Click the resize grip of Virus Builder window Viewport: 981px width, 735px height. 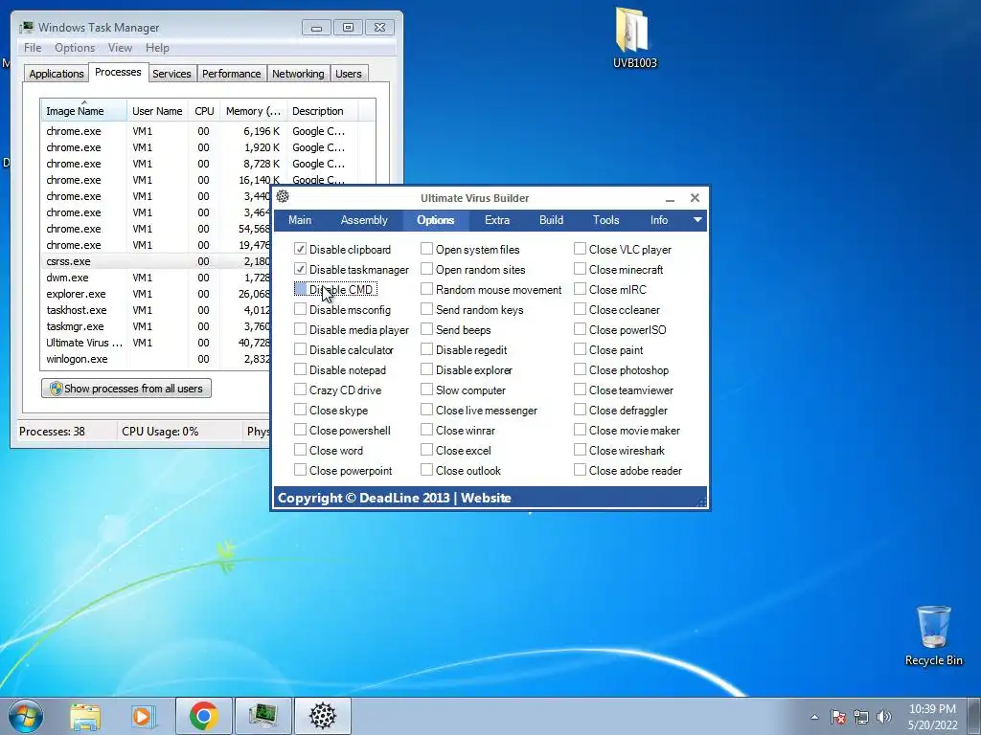[701, 501]
